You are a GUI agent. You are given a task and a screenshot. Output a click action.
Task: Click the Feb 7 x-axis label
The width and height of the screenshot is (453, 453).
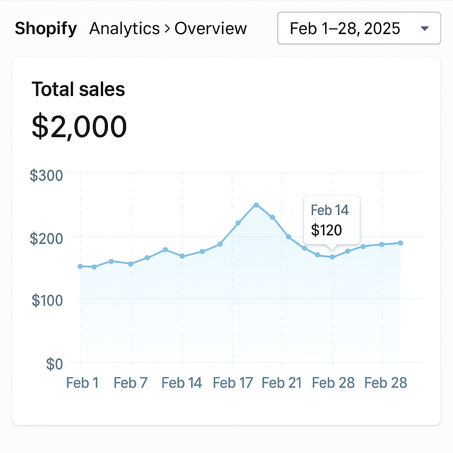point(131,383)
